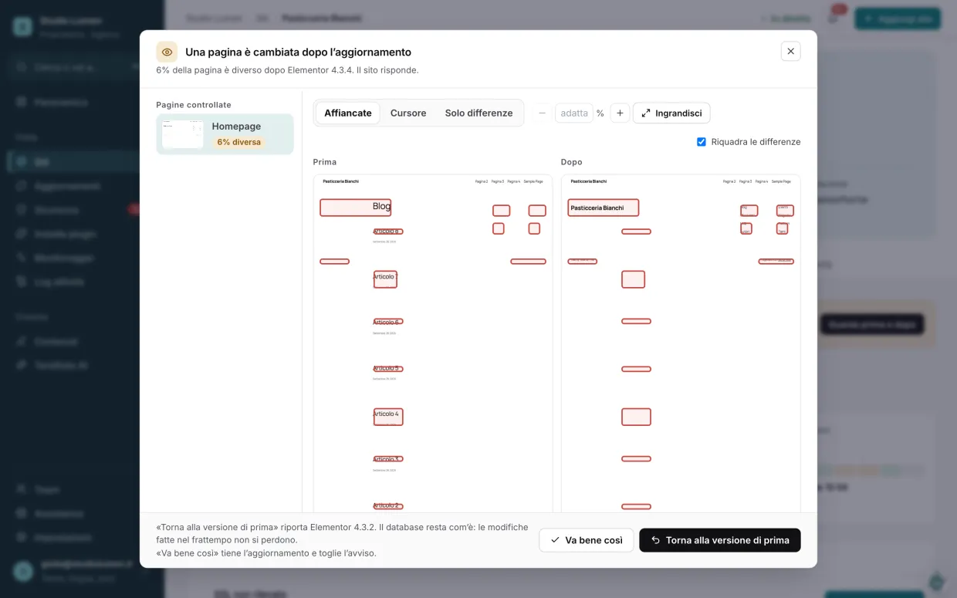Decrease zoom with the minus button
The image size is (957, 598).
pos(542,113)
